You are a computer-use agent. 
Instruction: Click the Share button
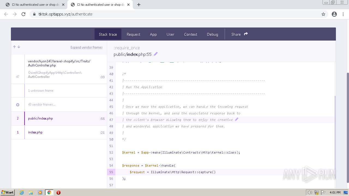pos(240,34)
